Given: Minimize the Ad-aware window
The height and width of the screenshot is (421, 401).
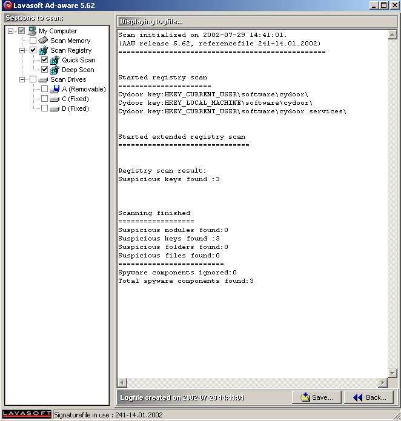Looking at the screenshot, I should pos(374,5).
